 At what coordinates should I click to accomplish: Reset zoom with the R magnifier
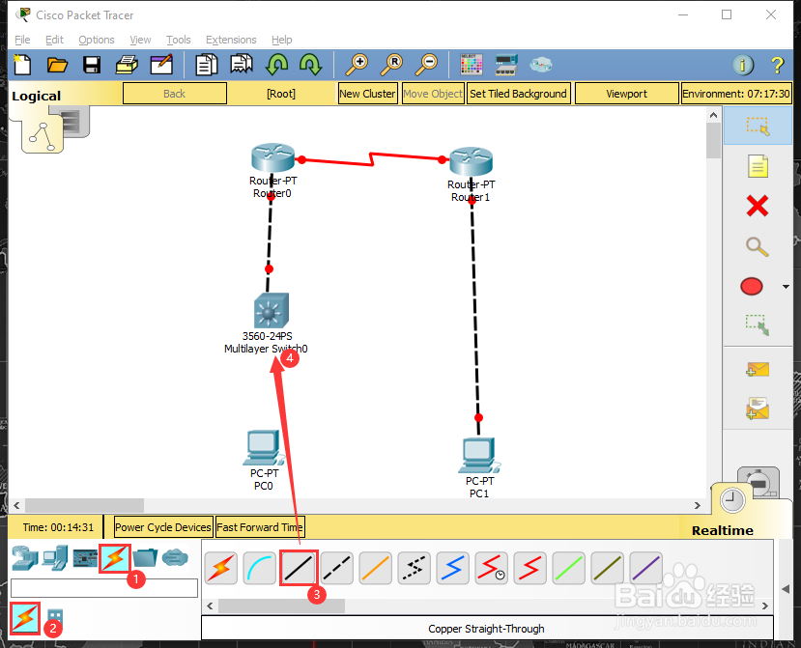[391, 65]
